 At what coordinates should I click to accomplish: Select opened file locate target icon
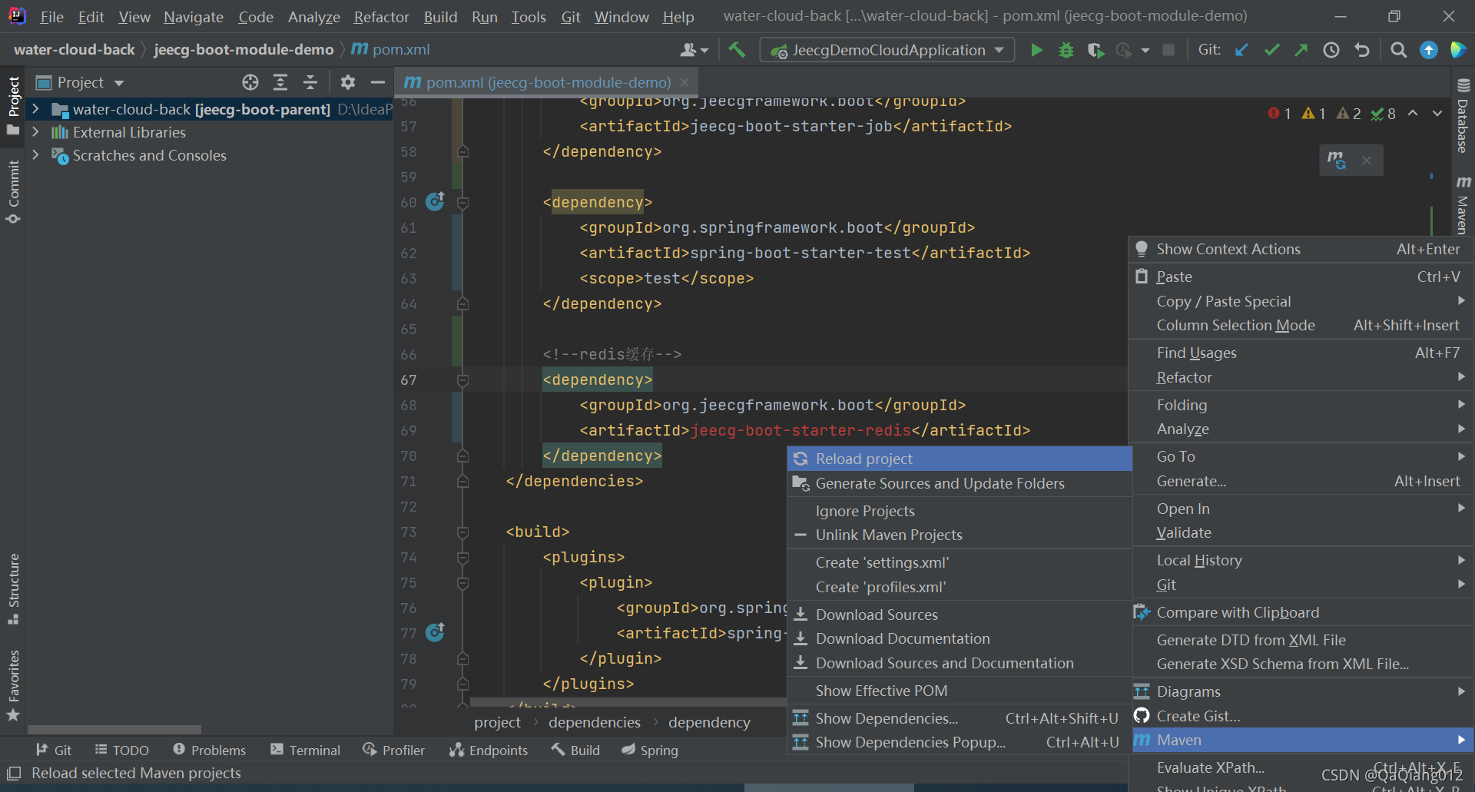coord(250,82)
